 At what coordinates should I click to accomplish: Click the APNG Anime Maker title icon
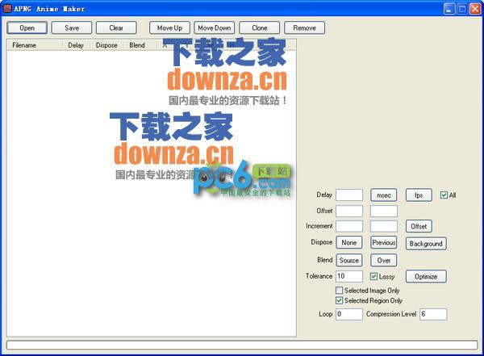click(x=7, y=8)
